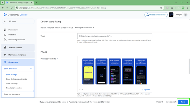Viewport: 190px width, 106px height.
Task: Save the store listing
Action: coord(183,102)
